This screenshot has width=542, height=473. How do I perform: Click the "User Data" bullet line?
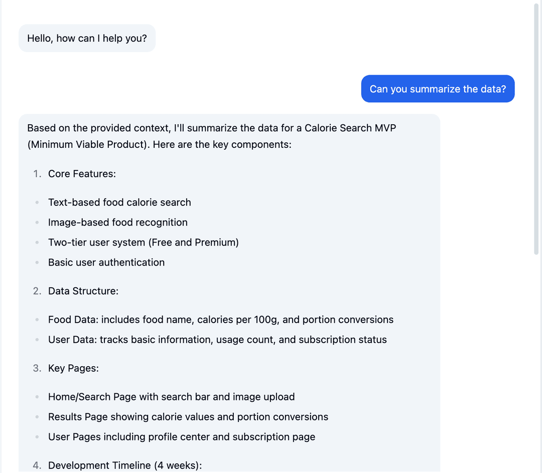(217, 340)
